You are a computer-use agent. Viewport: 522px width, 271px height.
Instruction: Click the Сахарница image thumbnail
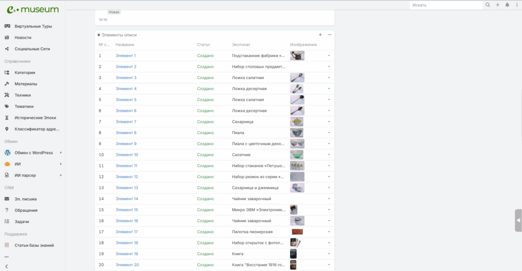(297, 122)
